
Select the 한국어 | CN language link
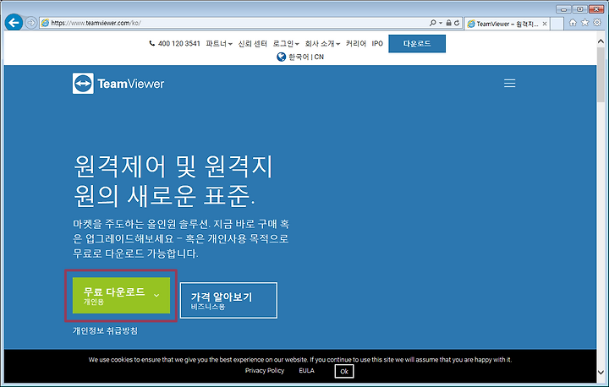pyautogui.click(x=306, y=57)
